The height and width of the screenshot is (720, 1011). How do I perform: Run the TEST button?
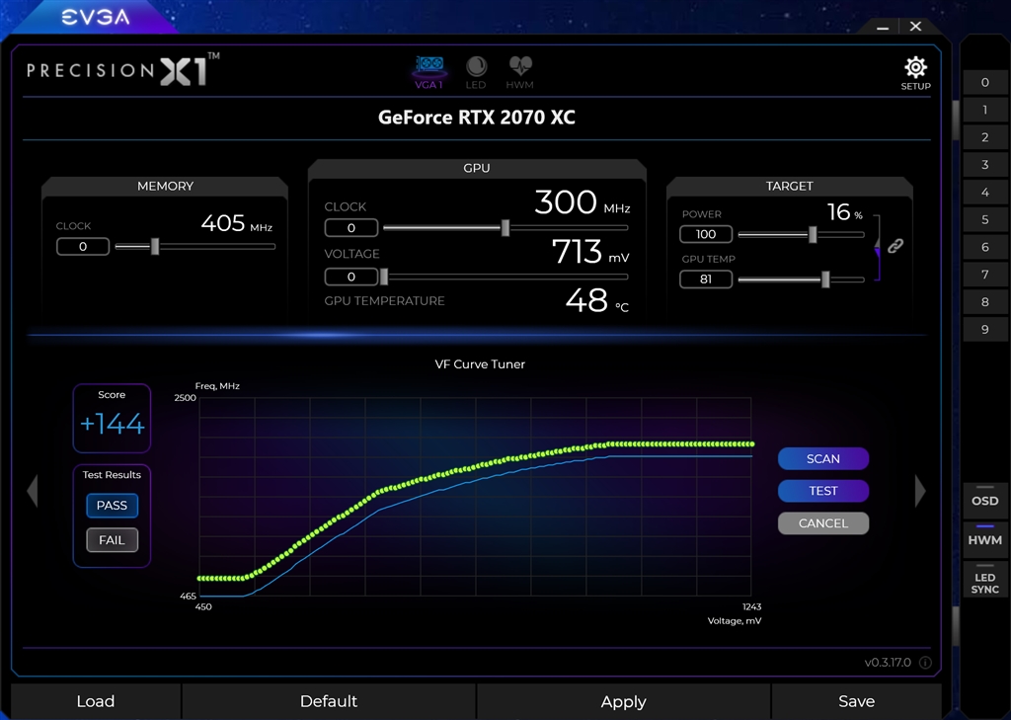point(823,491)
